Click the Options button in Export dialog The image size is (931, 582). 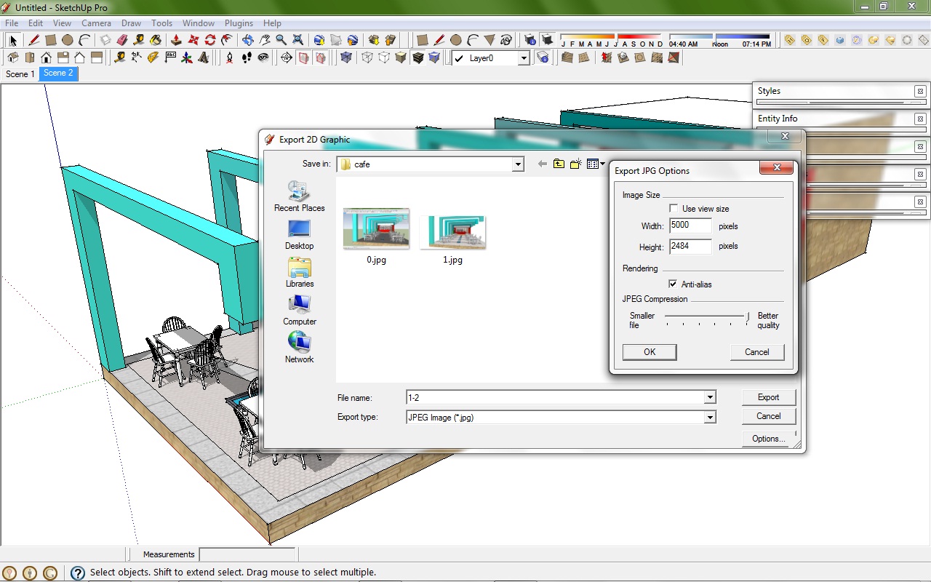pyautogui.click(x=768, y=438)
